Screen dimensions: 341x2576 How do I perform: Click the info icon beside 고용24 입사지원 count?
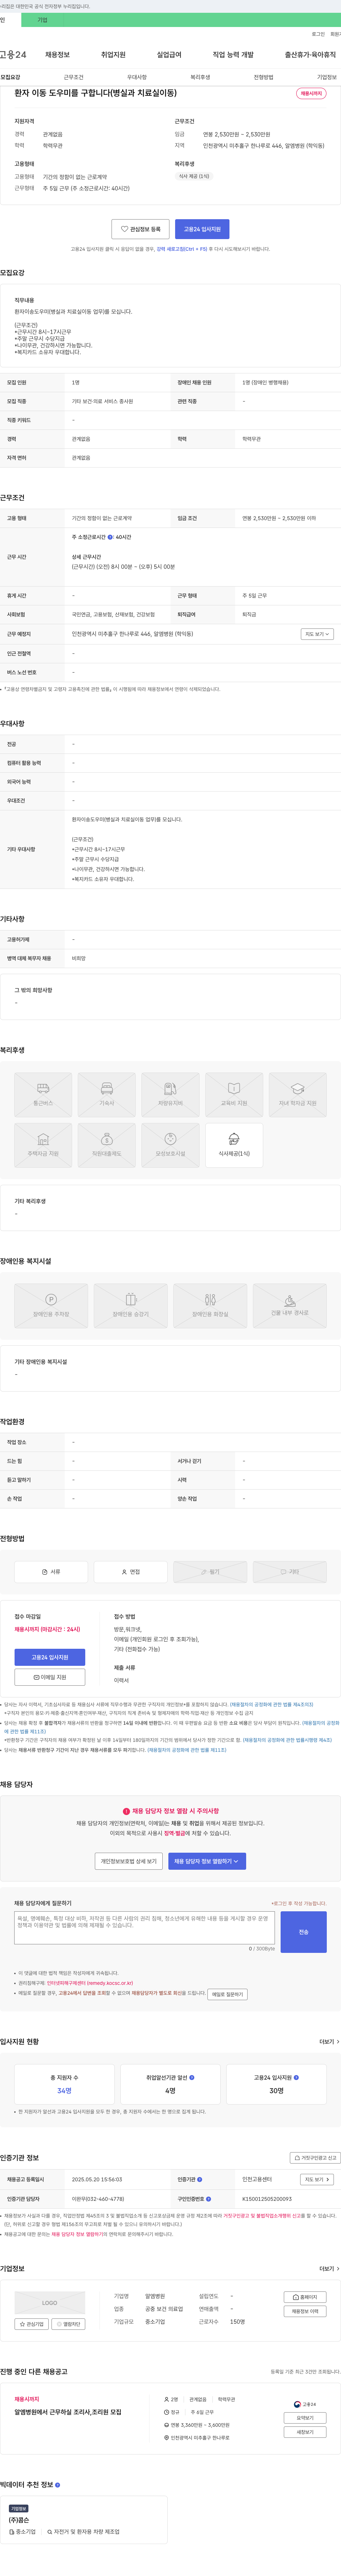click(296, 2077)
